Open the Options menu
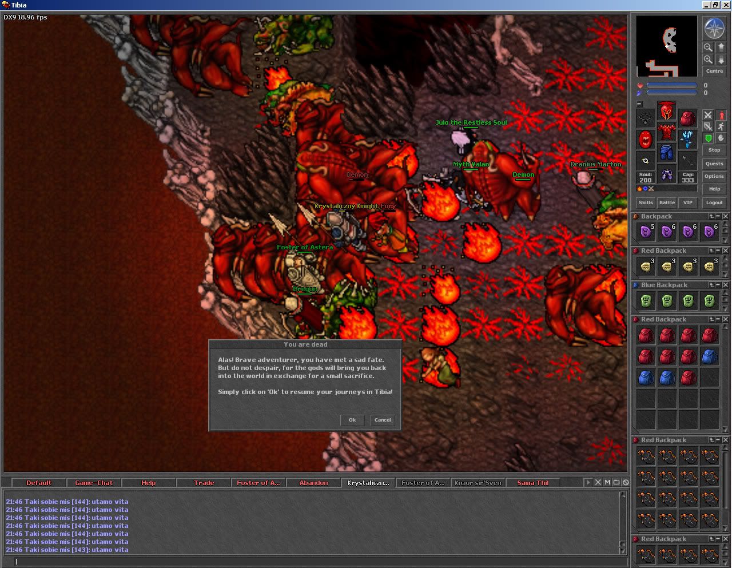732x568 pixels. 714,177
